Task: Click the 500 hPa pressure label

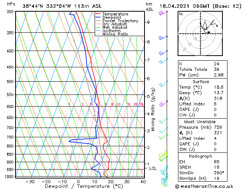Action: [10, 82]
